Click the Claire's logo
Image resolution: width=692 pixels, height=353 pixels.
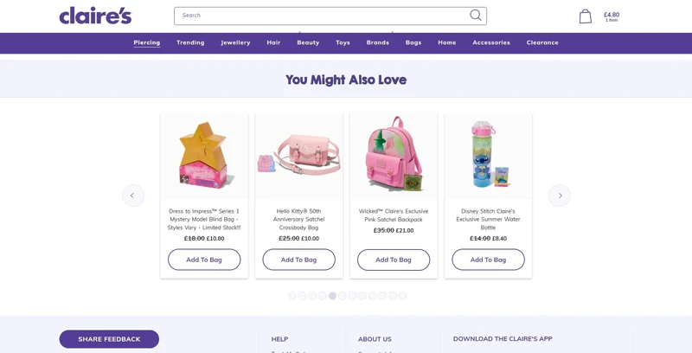pyautogui.click(x=95, y=16)
